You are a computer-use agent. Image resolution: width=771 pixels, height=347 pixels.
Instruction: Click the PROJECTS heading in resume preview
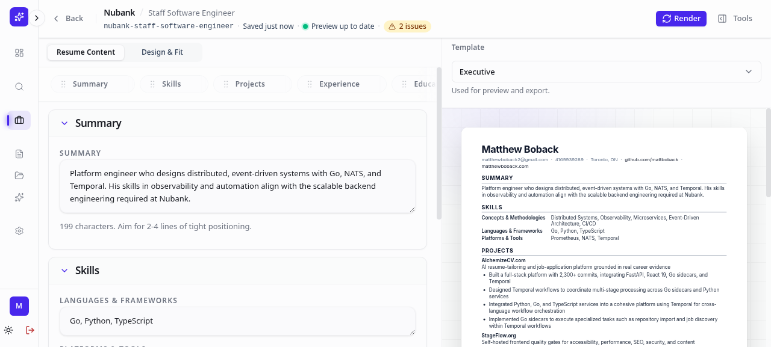coord(497,251)
